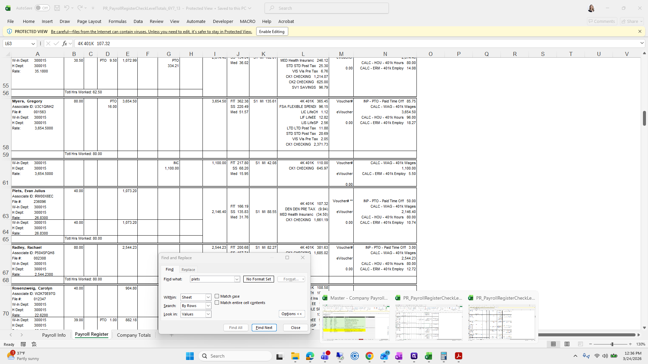Open Google Chrome from the taskbar
Image resolution: width=648 pixels, height=364 pixels.
click(369, 356)
